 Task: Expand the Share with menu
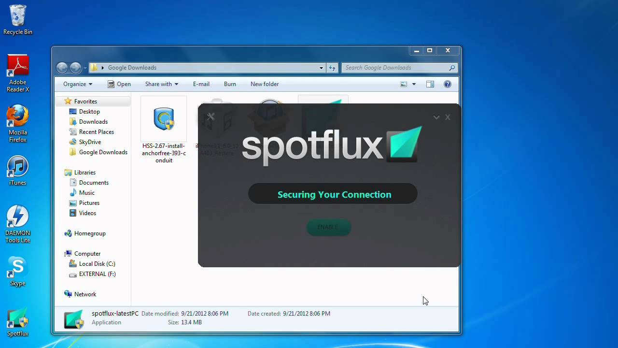[x=162, y=84]
